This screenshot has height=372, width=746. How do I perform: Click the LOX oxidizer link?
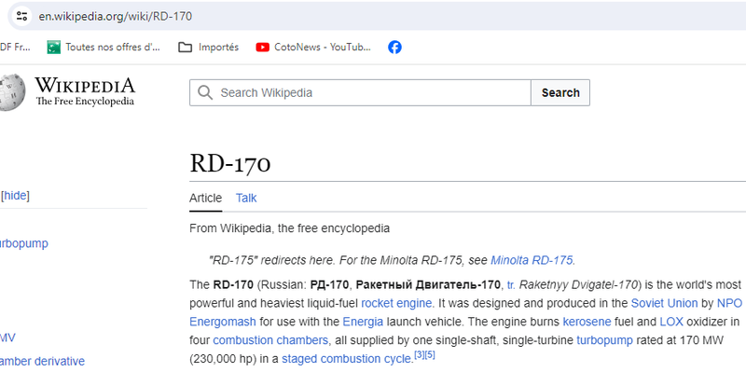click(671, 322)
